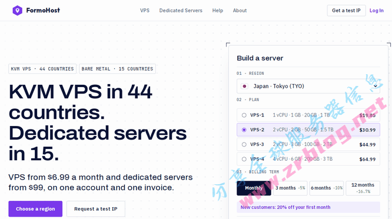Choose the 3 months billing term

(x=290, y=188)
